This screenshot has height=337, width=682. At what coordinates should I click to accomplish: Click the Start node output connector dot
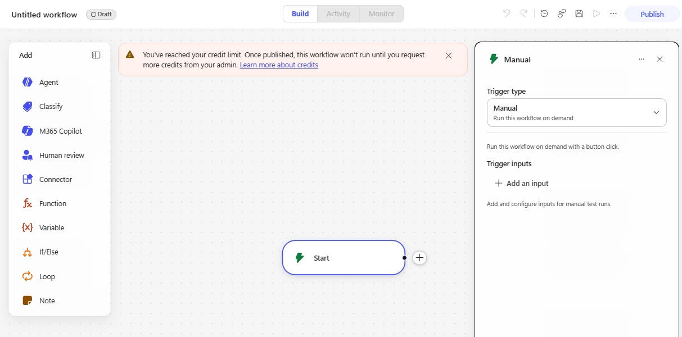point(404,258)
